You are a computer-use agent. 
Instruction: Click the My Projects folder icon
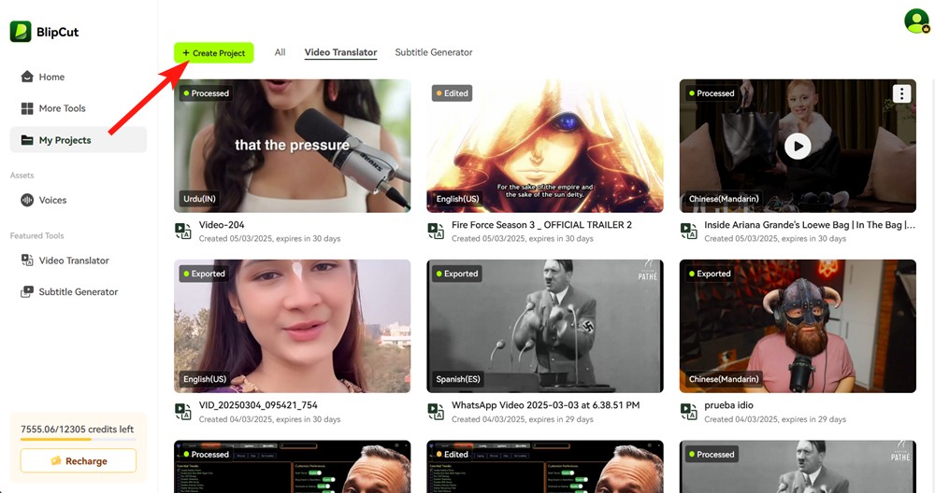(x=27, y=140)
